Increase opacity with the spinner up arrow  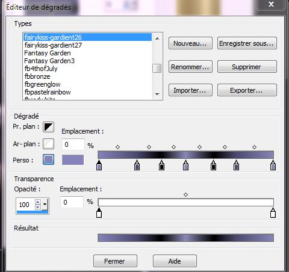pos(38,202)
